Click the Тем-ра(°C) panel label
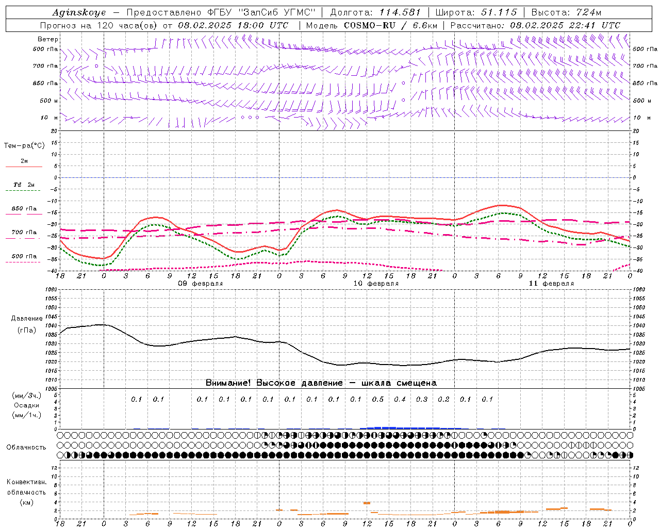This screenshot has width=660, height=528. (24, 146)
